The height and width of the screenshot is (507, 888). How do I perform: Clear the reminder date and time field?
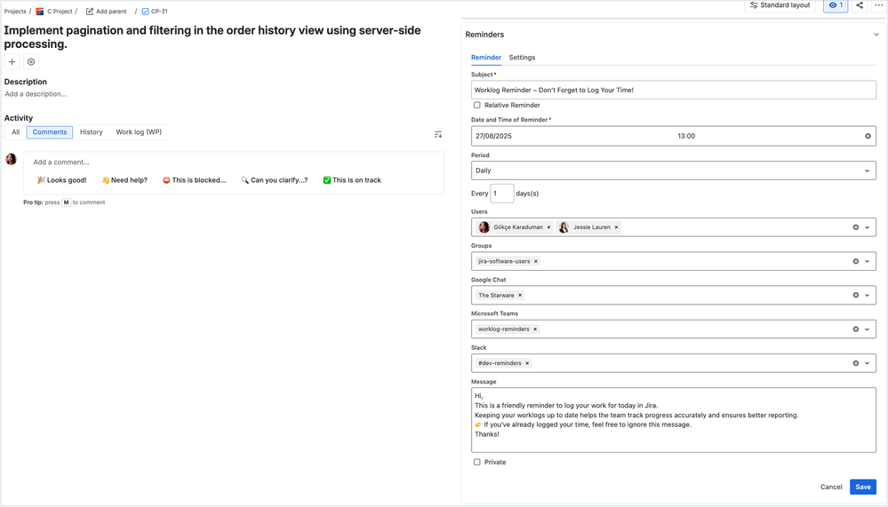point(868,136)
